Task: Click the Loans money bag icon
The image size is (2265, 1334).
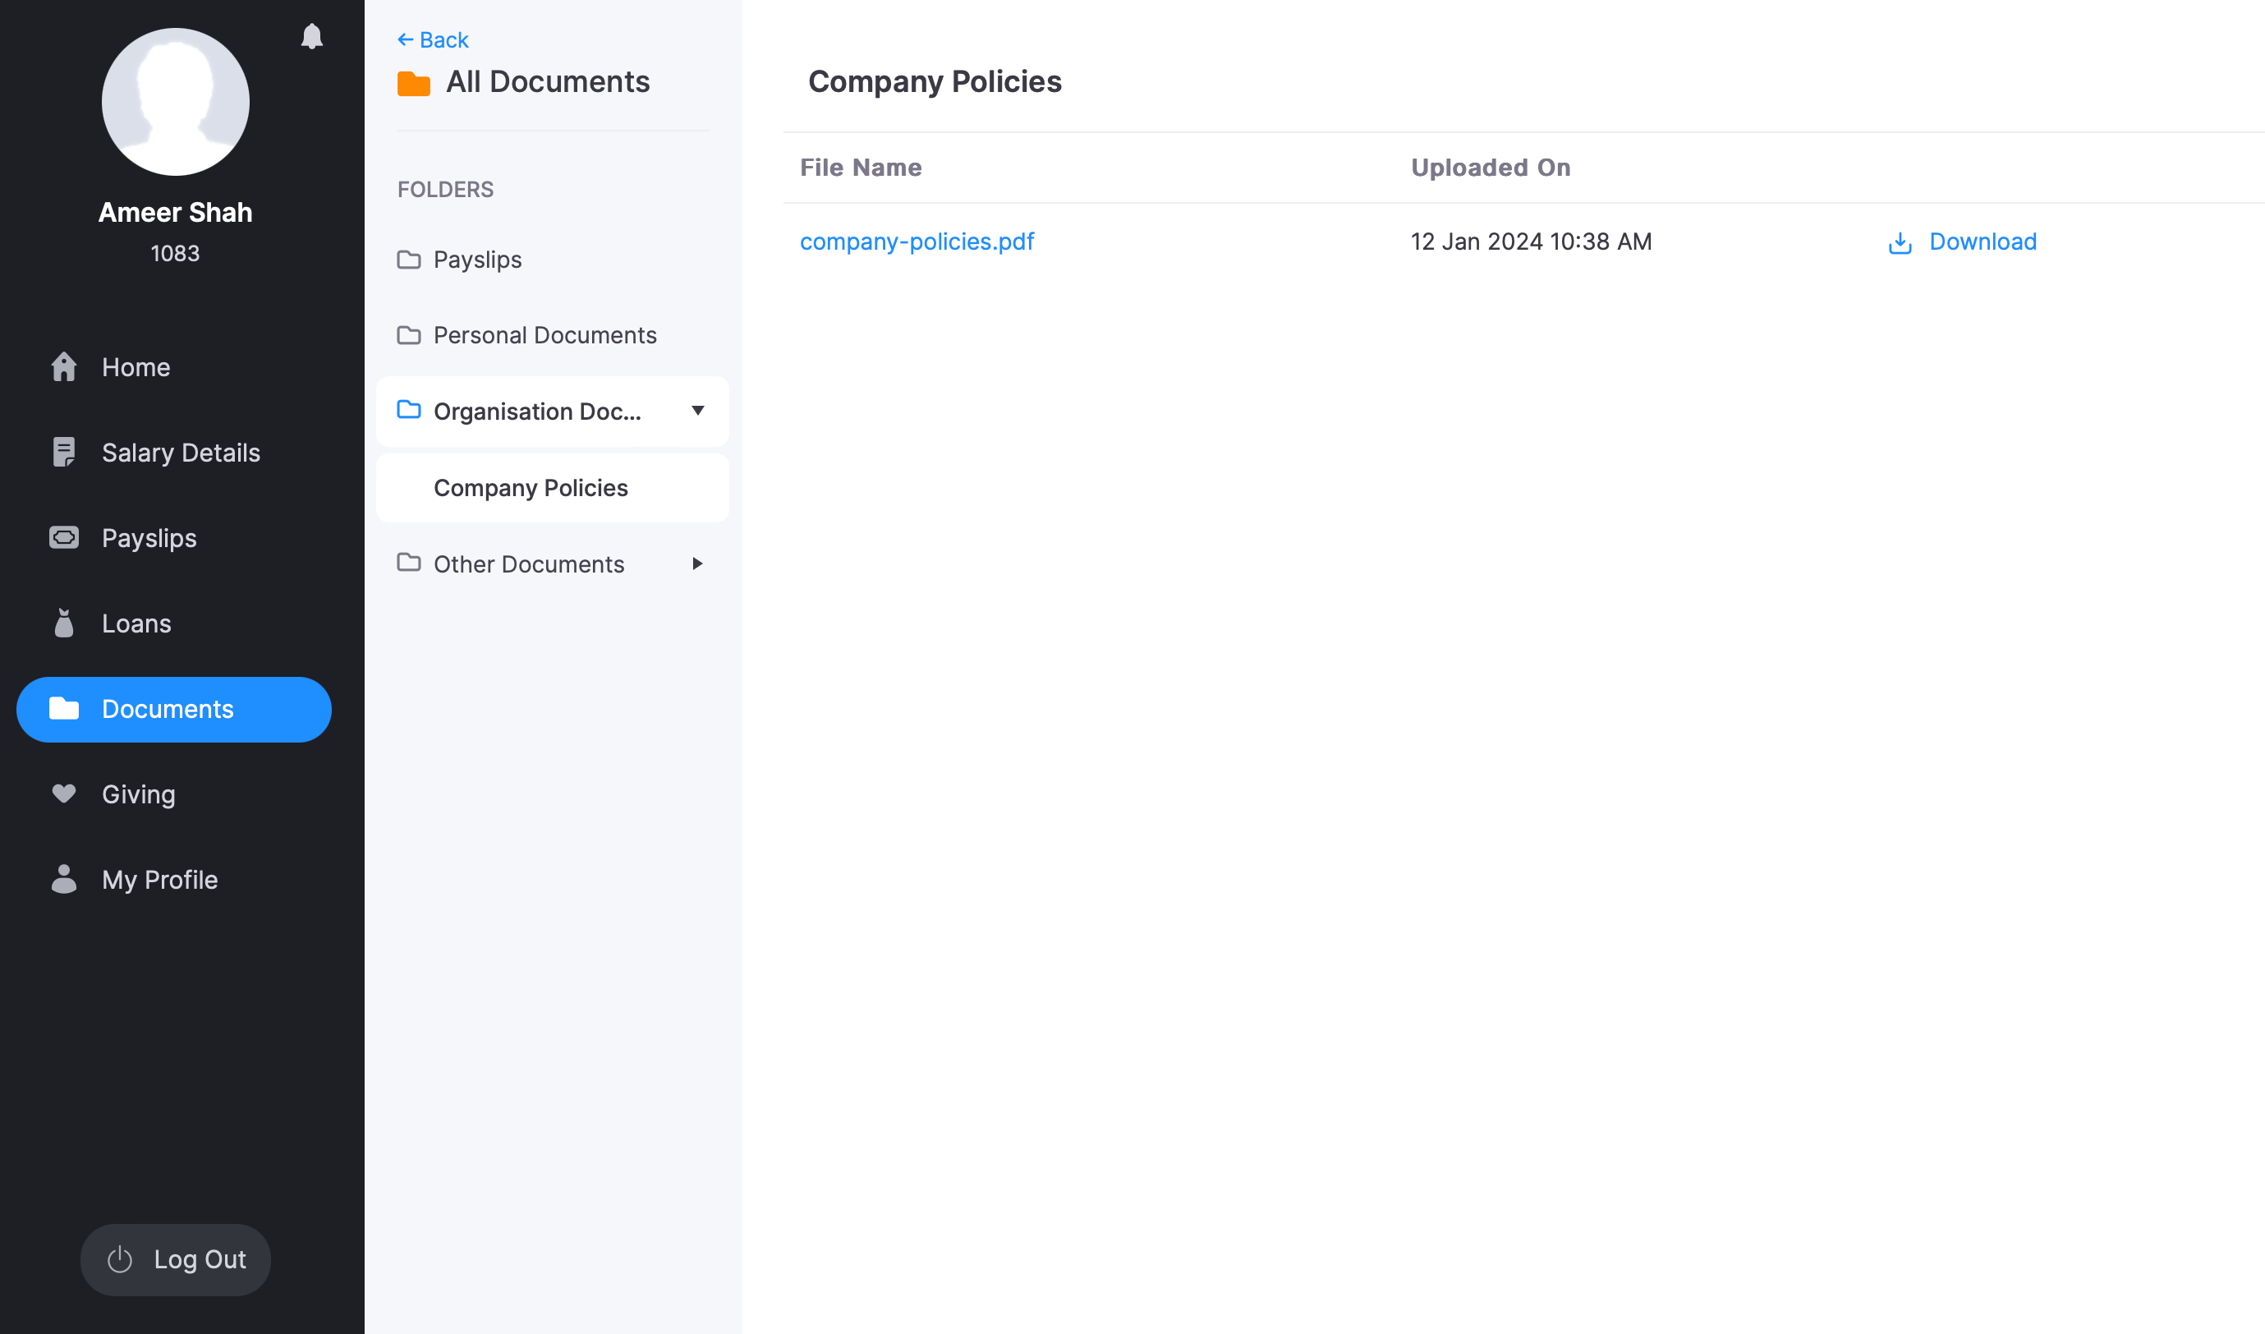Action: (x=64, y=623)
